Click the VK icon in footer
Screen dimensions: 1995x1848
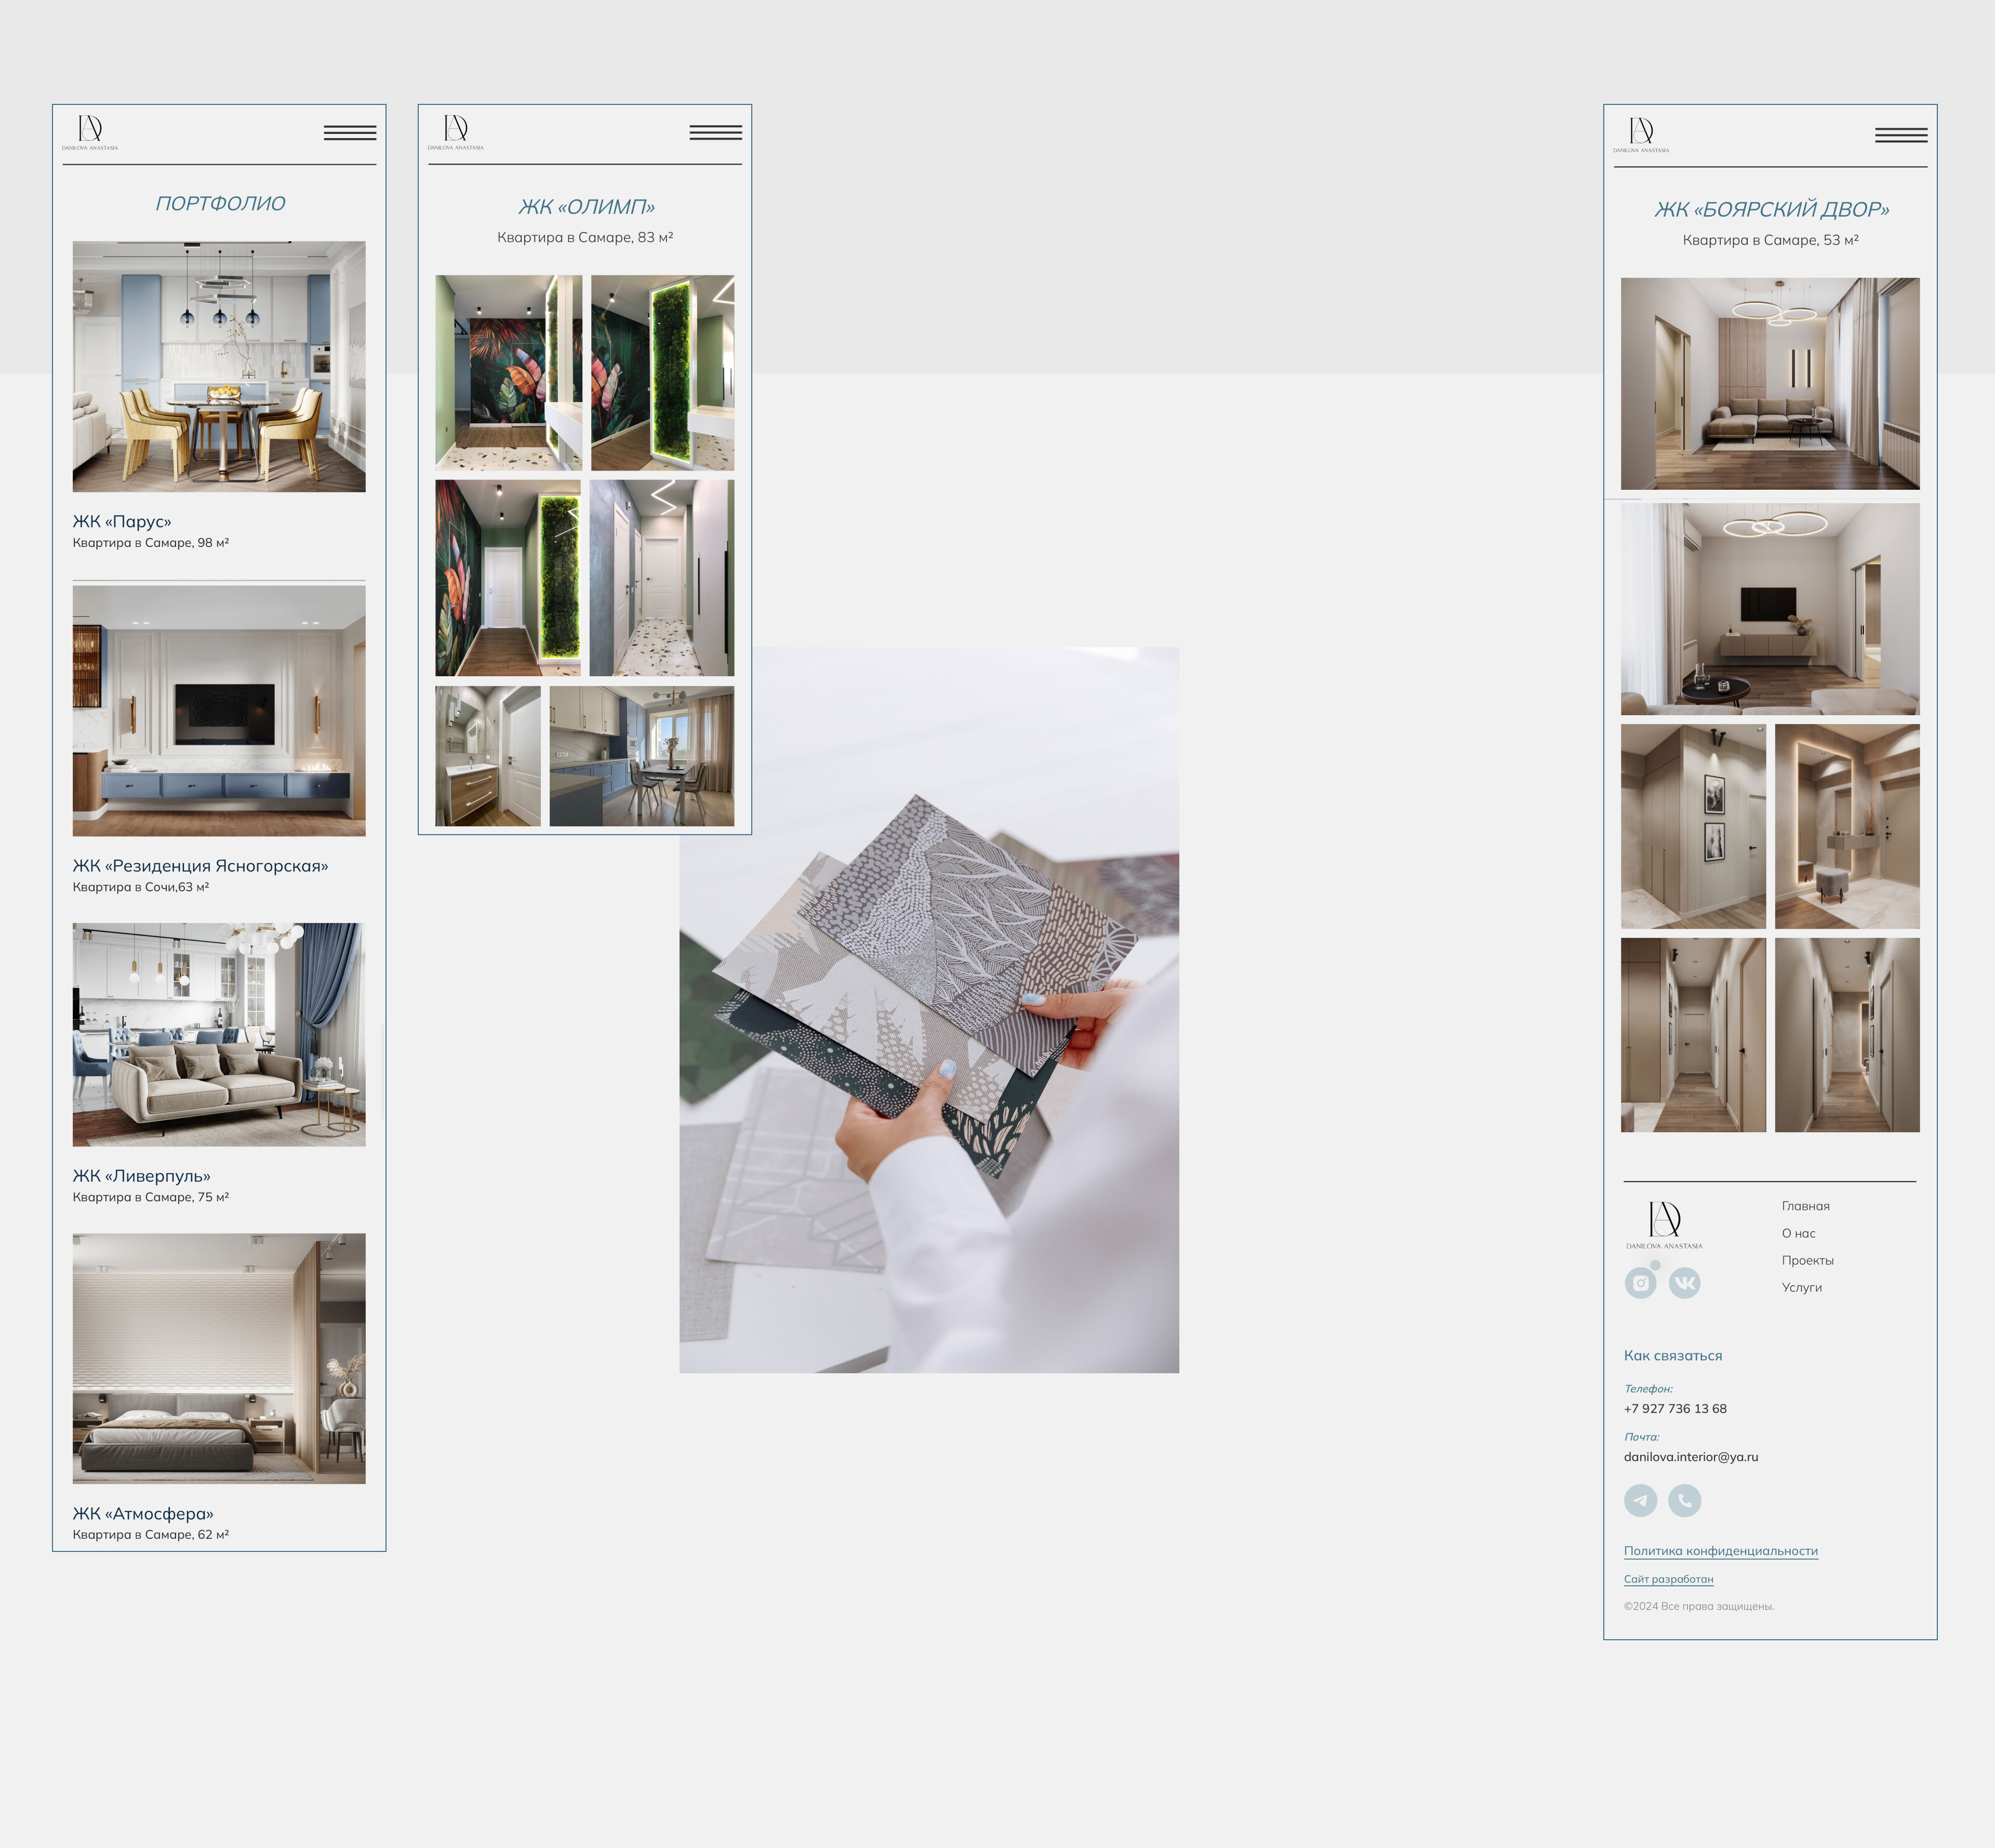(x=1684, y=1283)
